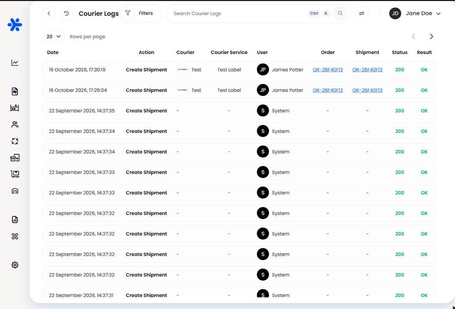
Task: Open order OR-26F40F13 in 17:28:04 row
Action: pos(328,90)
